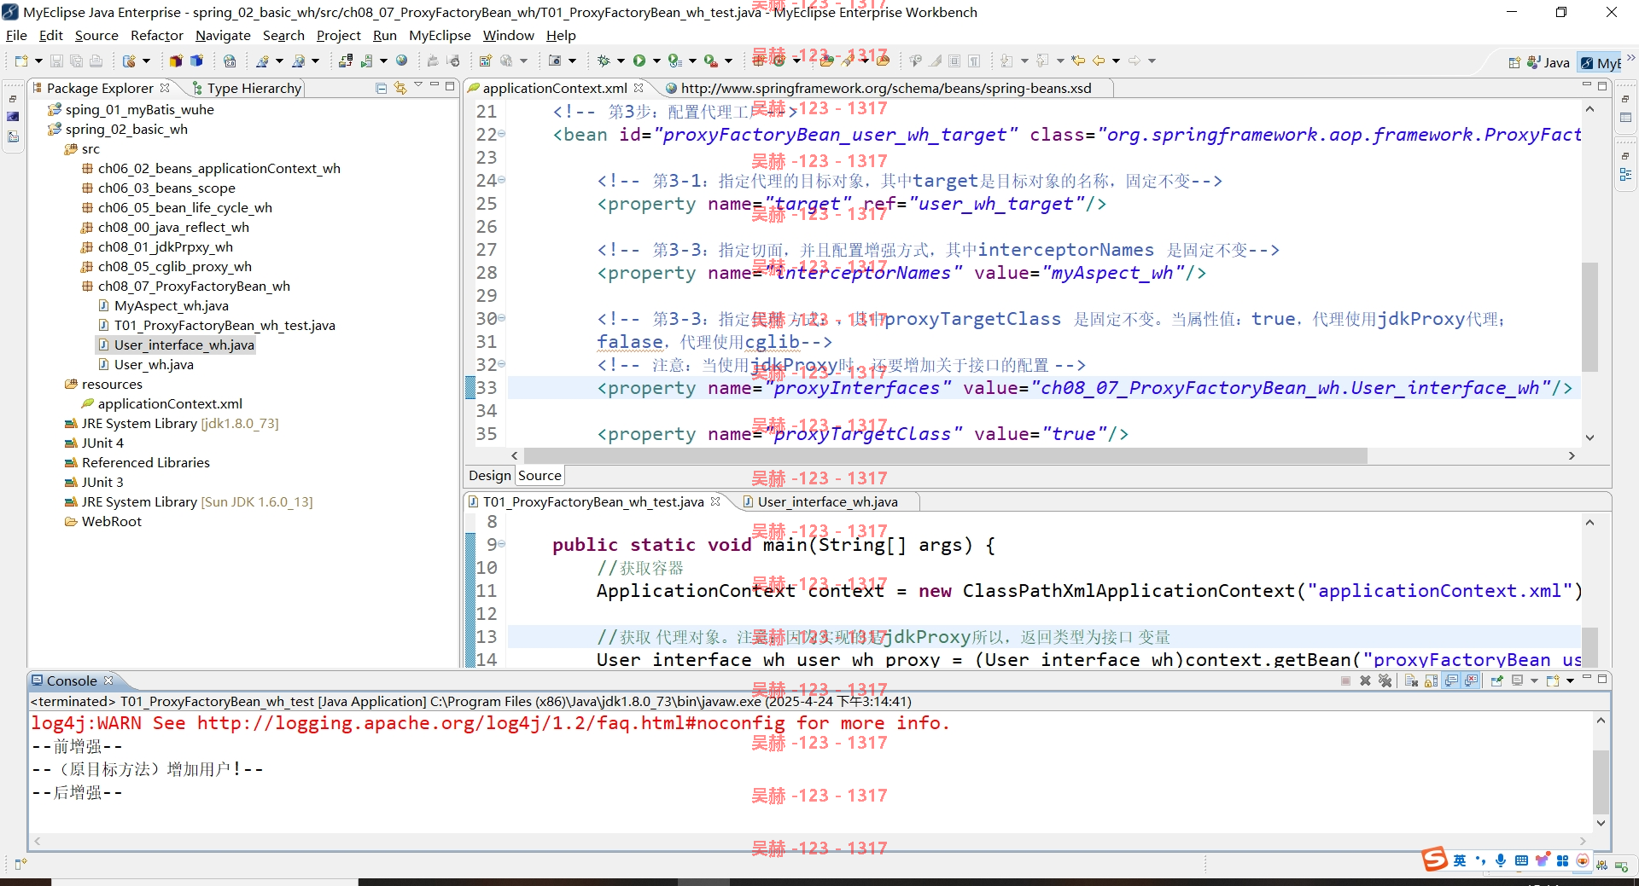The width and height of the screenshot is (1639, 886).
Task: Click the camera screenshot capture icon
Action: click(x=555, y=61)
